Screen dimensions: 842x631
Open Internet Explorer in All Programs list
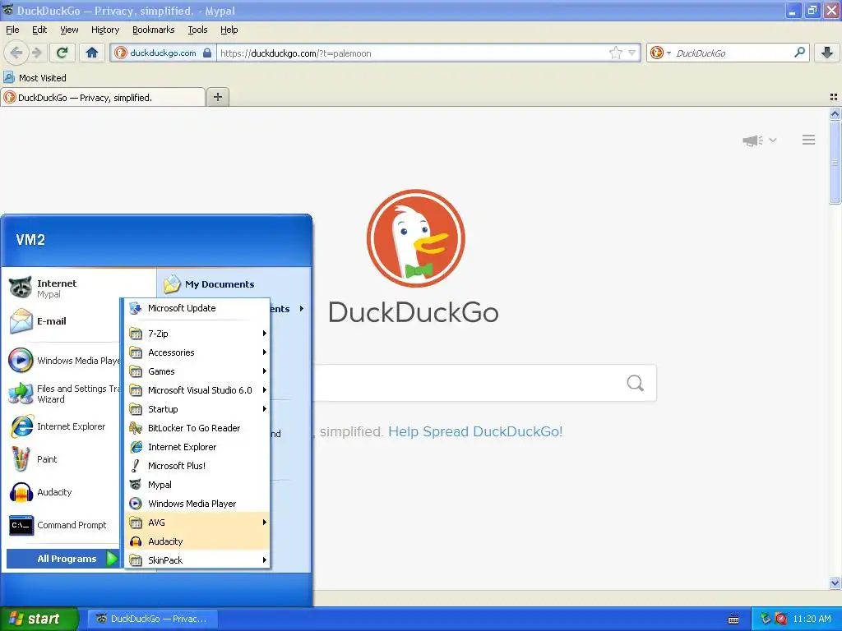pos(197,447)
